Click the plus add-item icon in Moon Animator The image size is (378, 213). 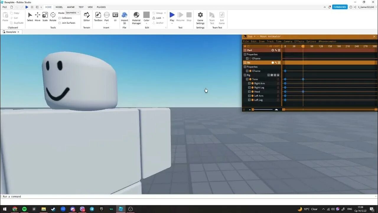[245, 46]
